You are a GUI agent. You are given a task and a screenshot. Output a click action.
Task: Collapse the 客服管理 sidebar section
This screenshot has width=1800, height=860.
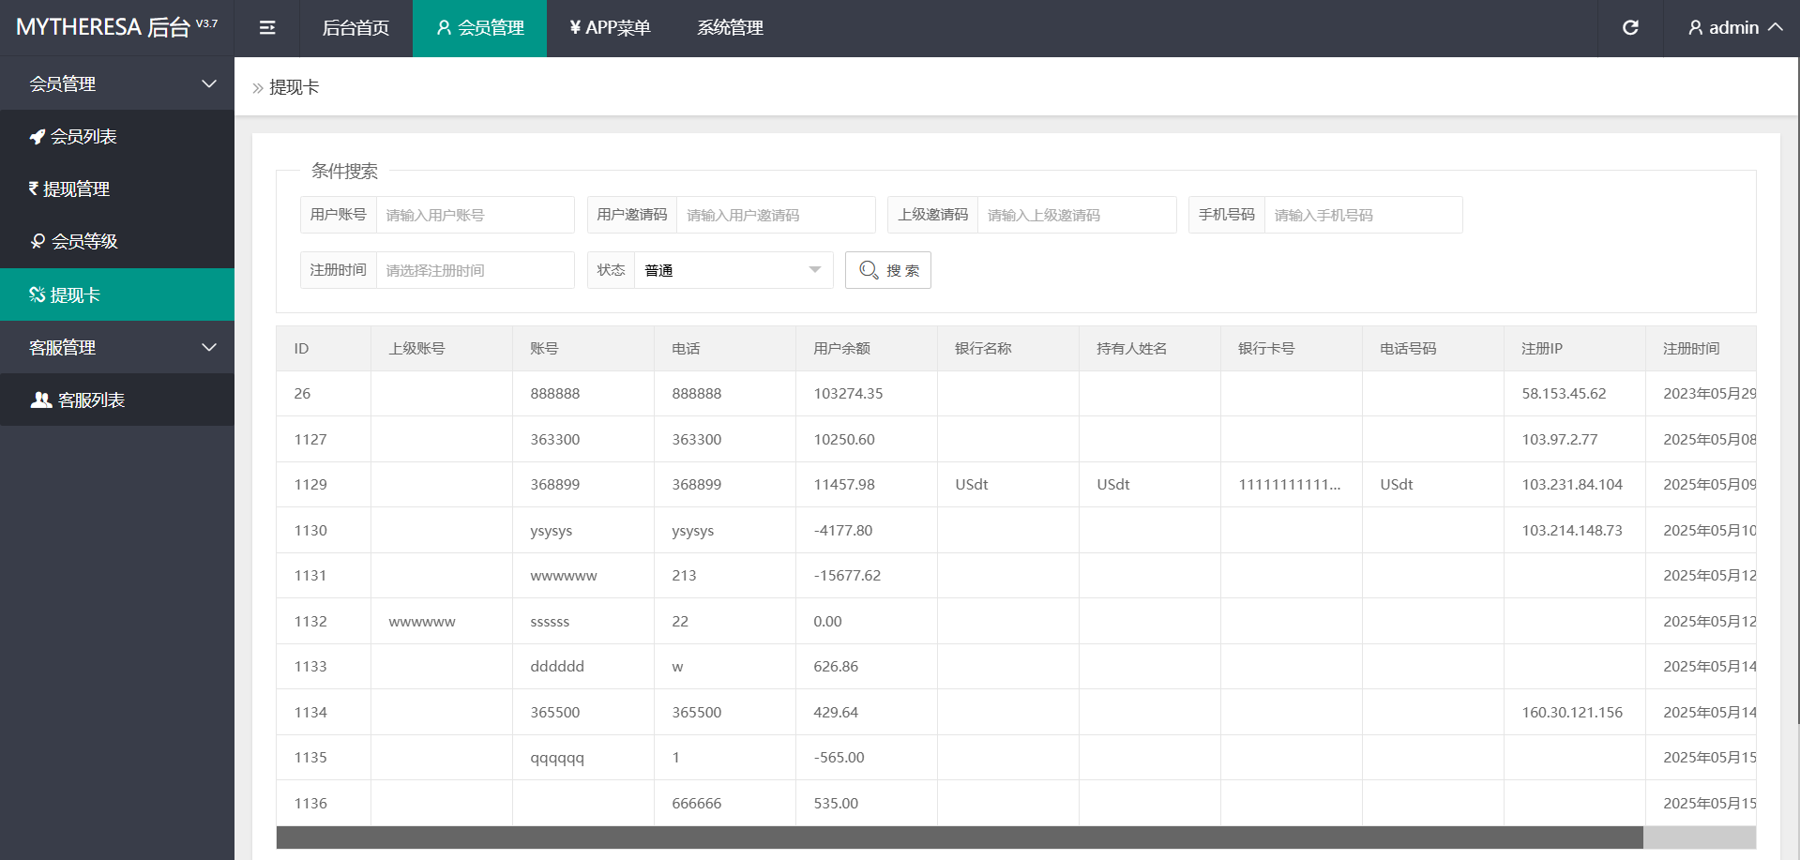click(x=208, y=347)
